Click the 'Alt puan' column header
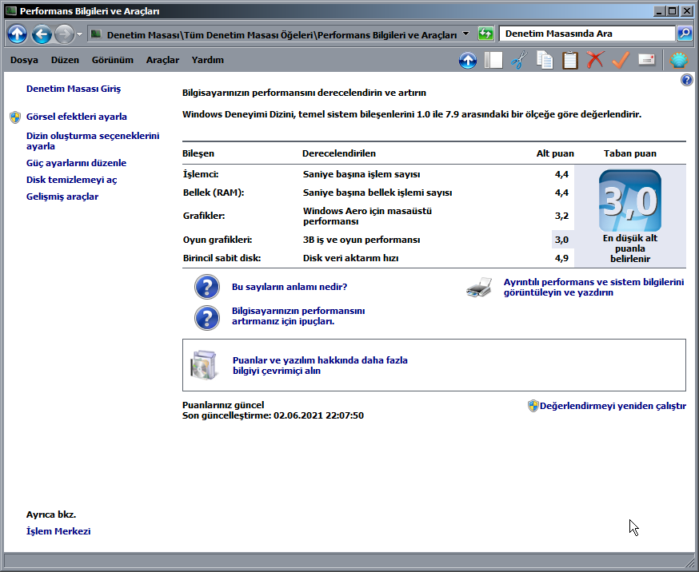699x572 pixels. (555, 153)
